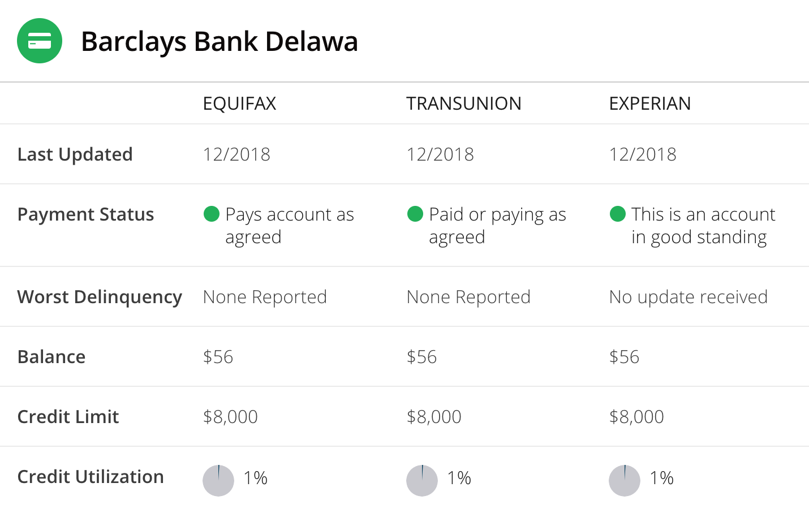Click the Payment Status row label
Viewport: 809px width, 526px height.
86,214
